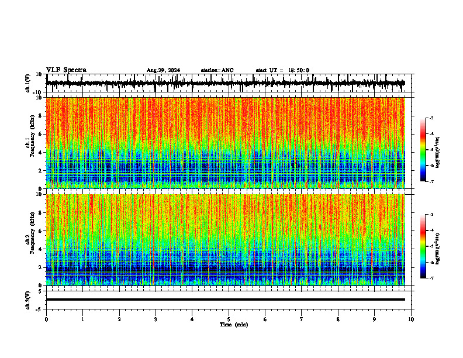Screen dimensions: 463x358
Task: Click the "-3" label on ch.1 color bar
Action: tap(431, 118)
